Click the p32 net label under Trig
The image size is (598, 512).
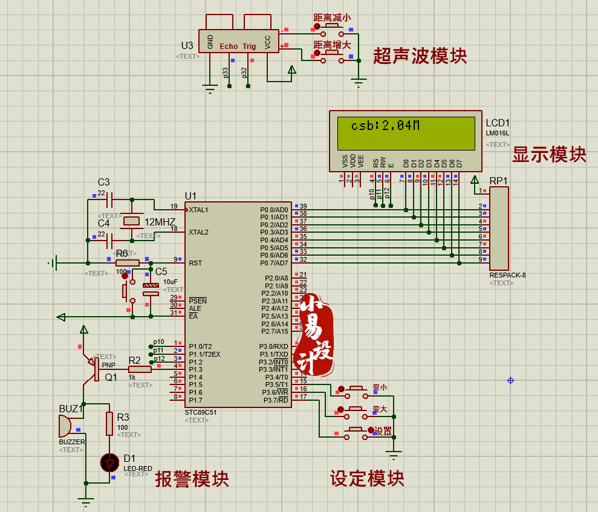click(244, 73)
